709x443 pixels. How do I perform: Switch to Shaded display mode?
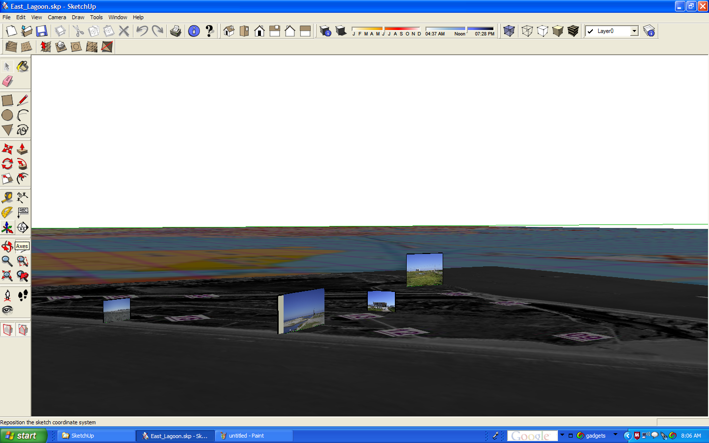[x=558, y=31]
